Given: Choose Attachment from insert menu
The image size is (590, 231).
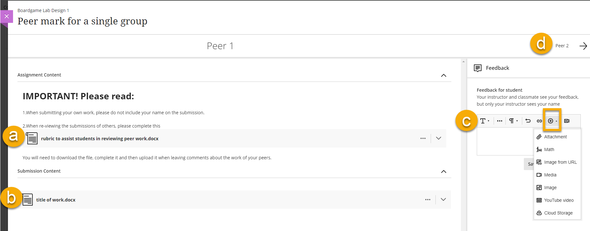Looking at the screenshot, I should click(555, 137).
